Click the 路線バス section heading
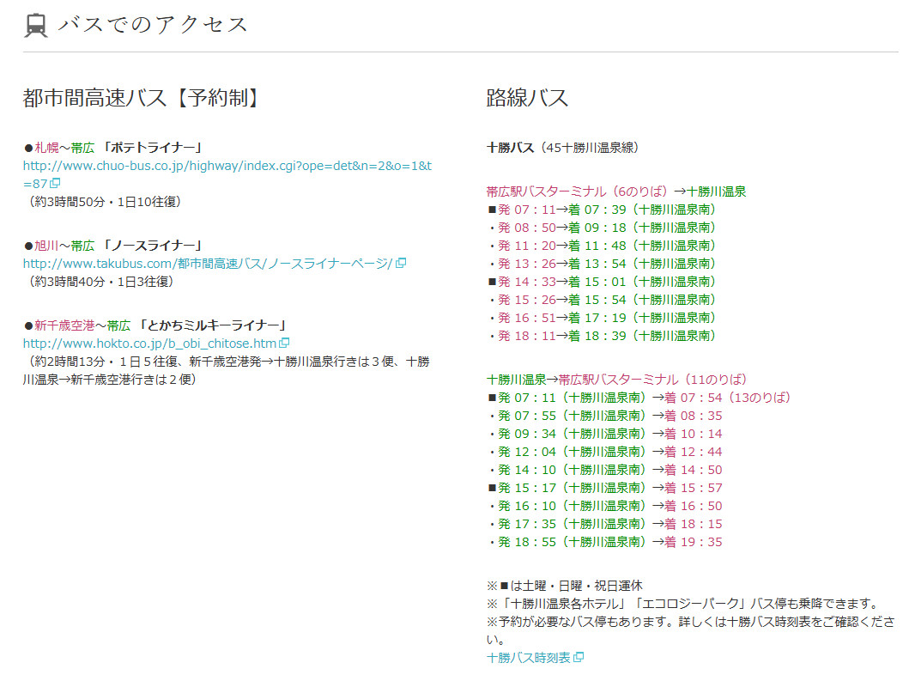Viewport: 915px width, 675px height. 527,98
